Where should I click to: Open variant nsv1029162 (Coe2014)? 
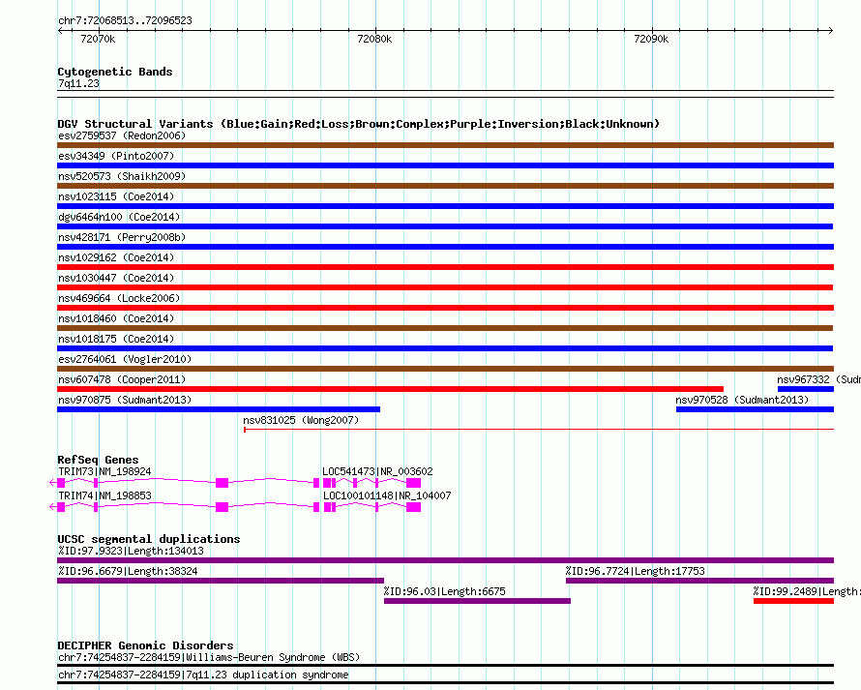point(116,257)
